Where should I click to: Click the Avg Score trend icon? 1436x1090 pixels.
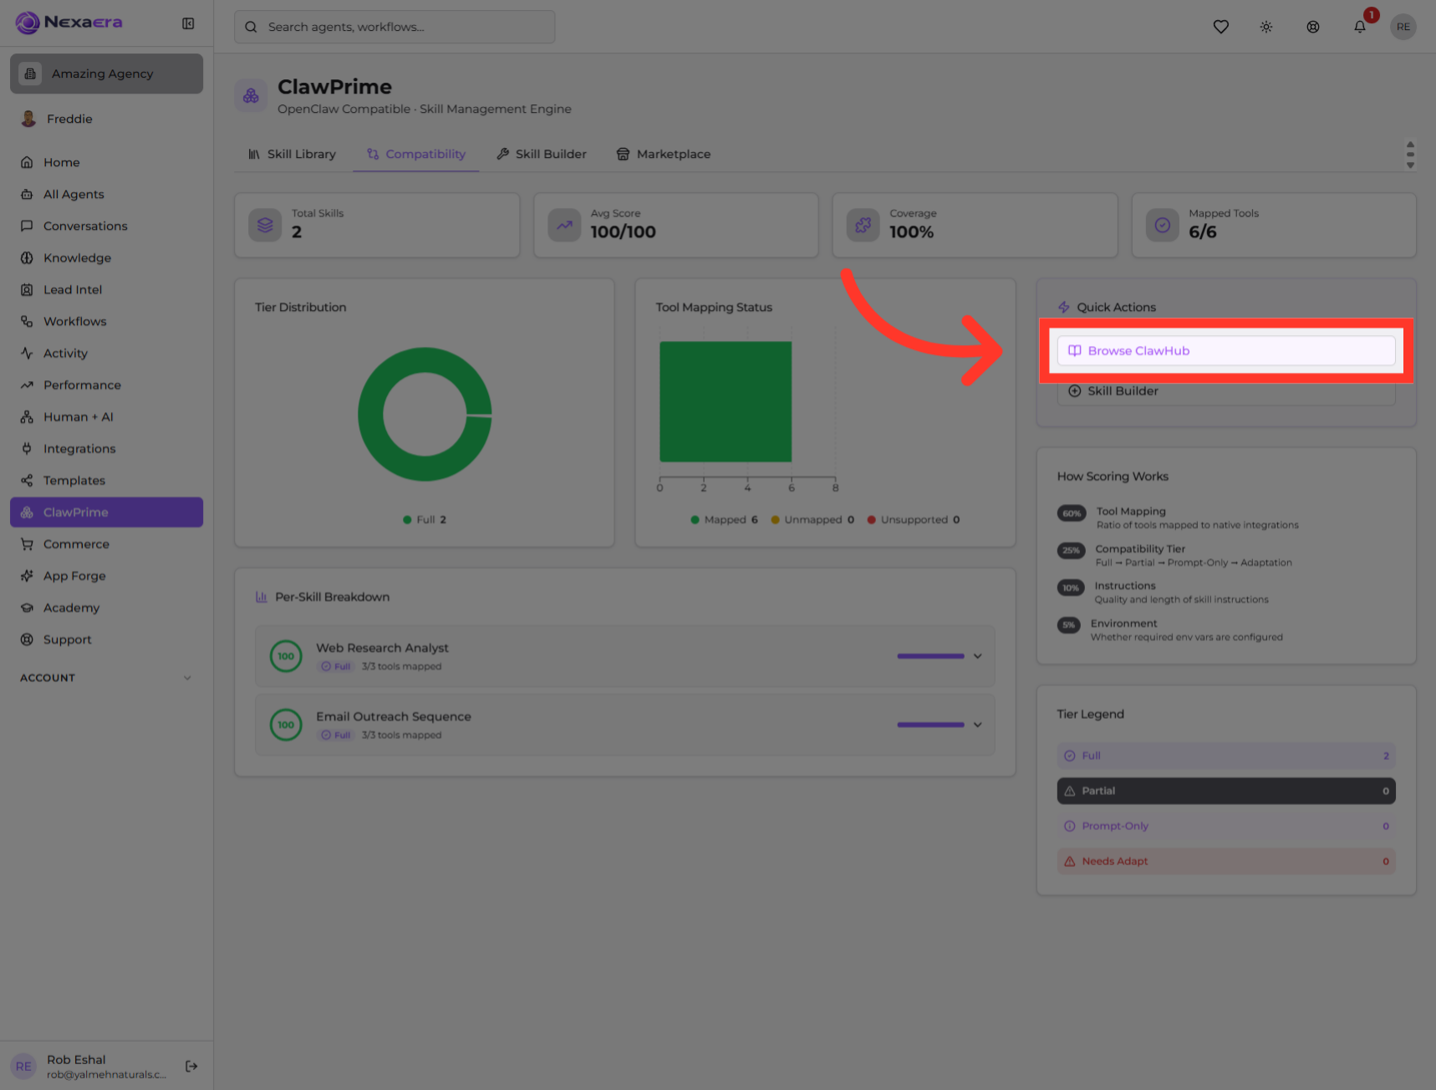[x=564, y=225]
